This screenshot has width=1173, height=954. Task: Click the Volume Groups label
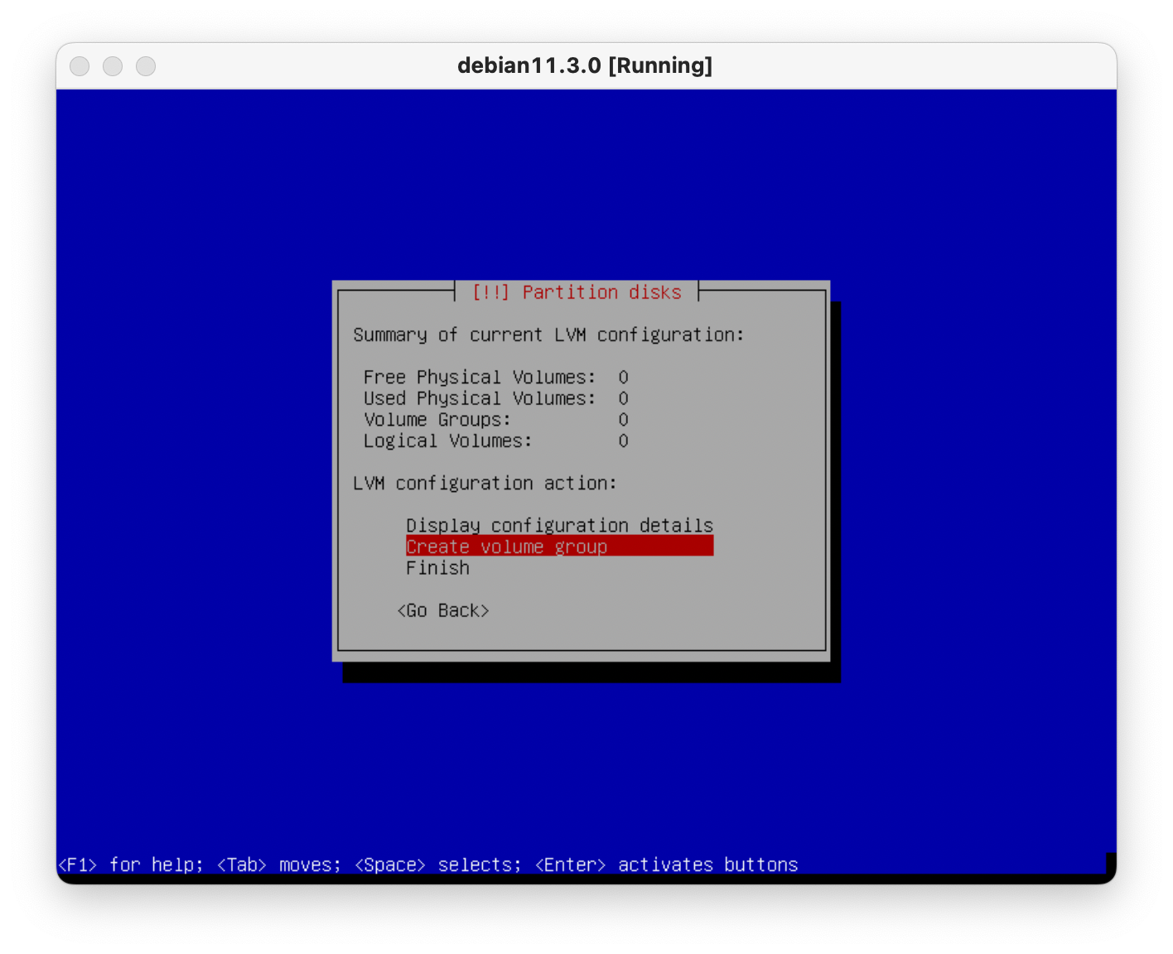[437, 420]
